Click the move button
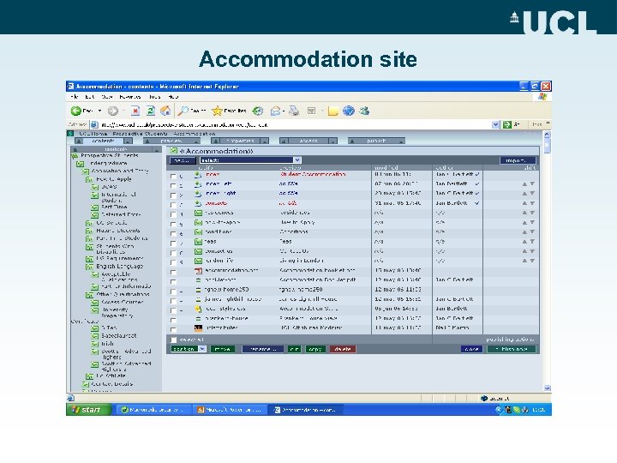The image size is (617, 463). tap(222, 349)
